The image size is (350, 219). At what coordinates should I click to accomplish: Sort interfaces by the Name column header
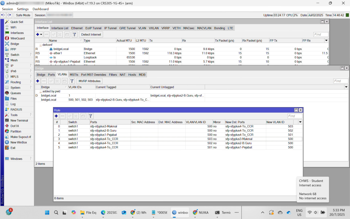pos(66,41)
